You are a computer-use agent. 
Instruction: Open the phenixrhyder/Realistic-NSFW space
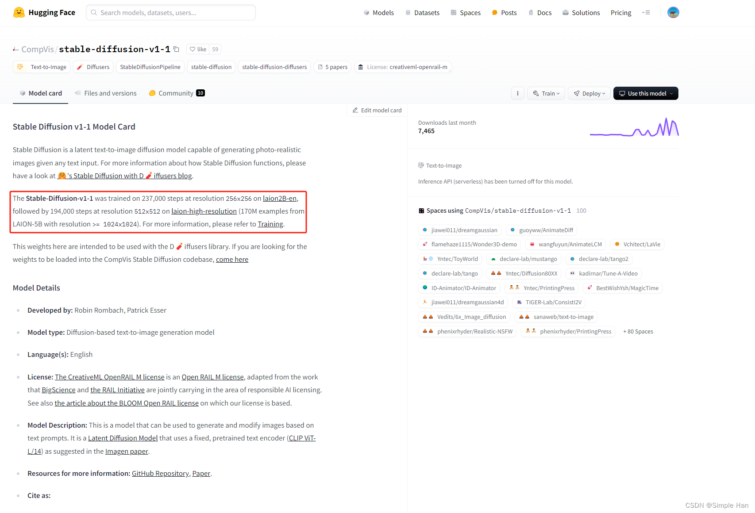click(x=467, y=331)
